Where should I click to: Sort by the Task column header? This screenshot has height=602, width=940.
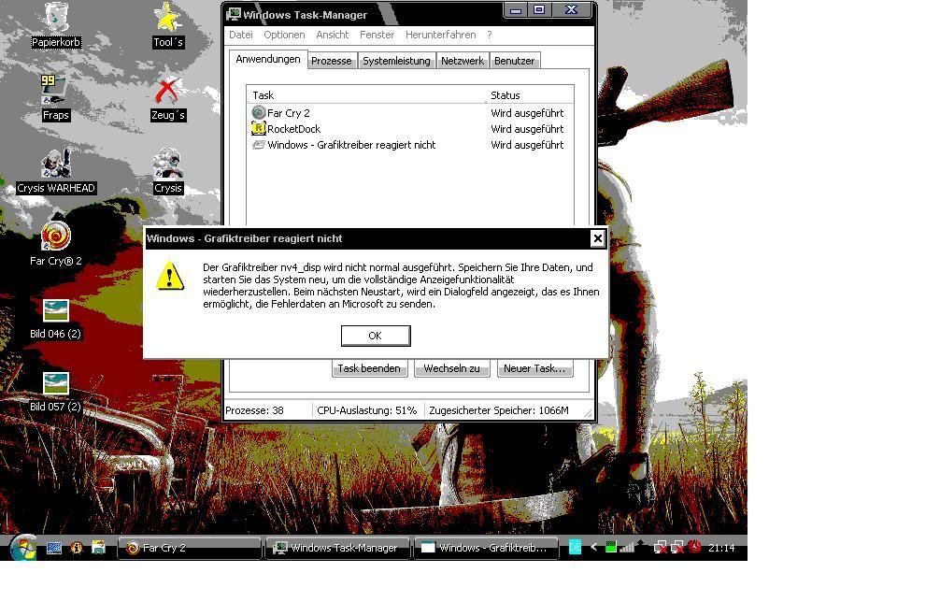[x=367, y=94]
